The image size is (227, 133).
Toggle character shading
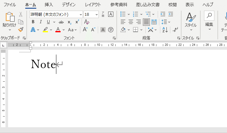point(103,30)
